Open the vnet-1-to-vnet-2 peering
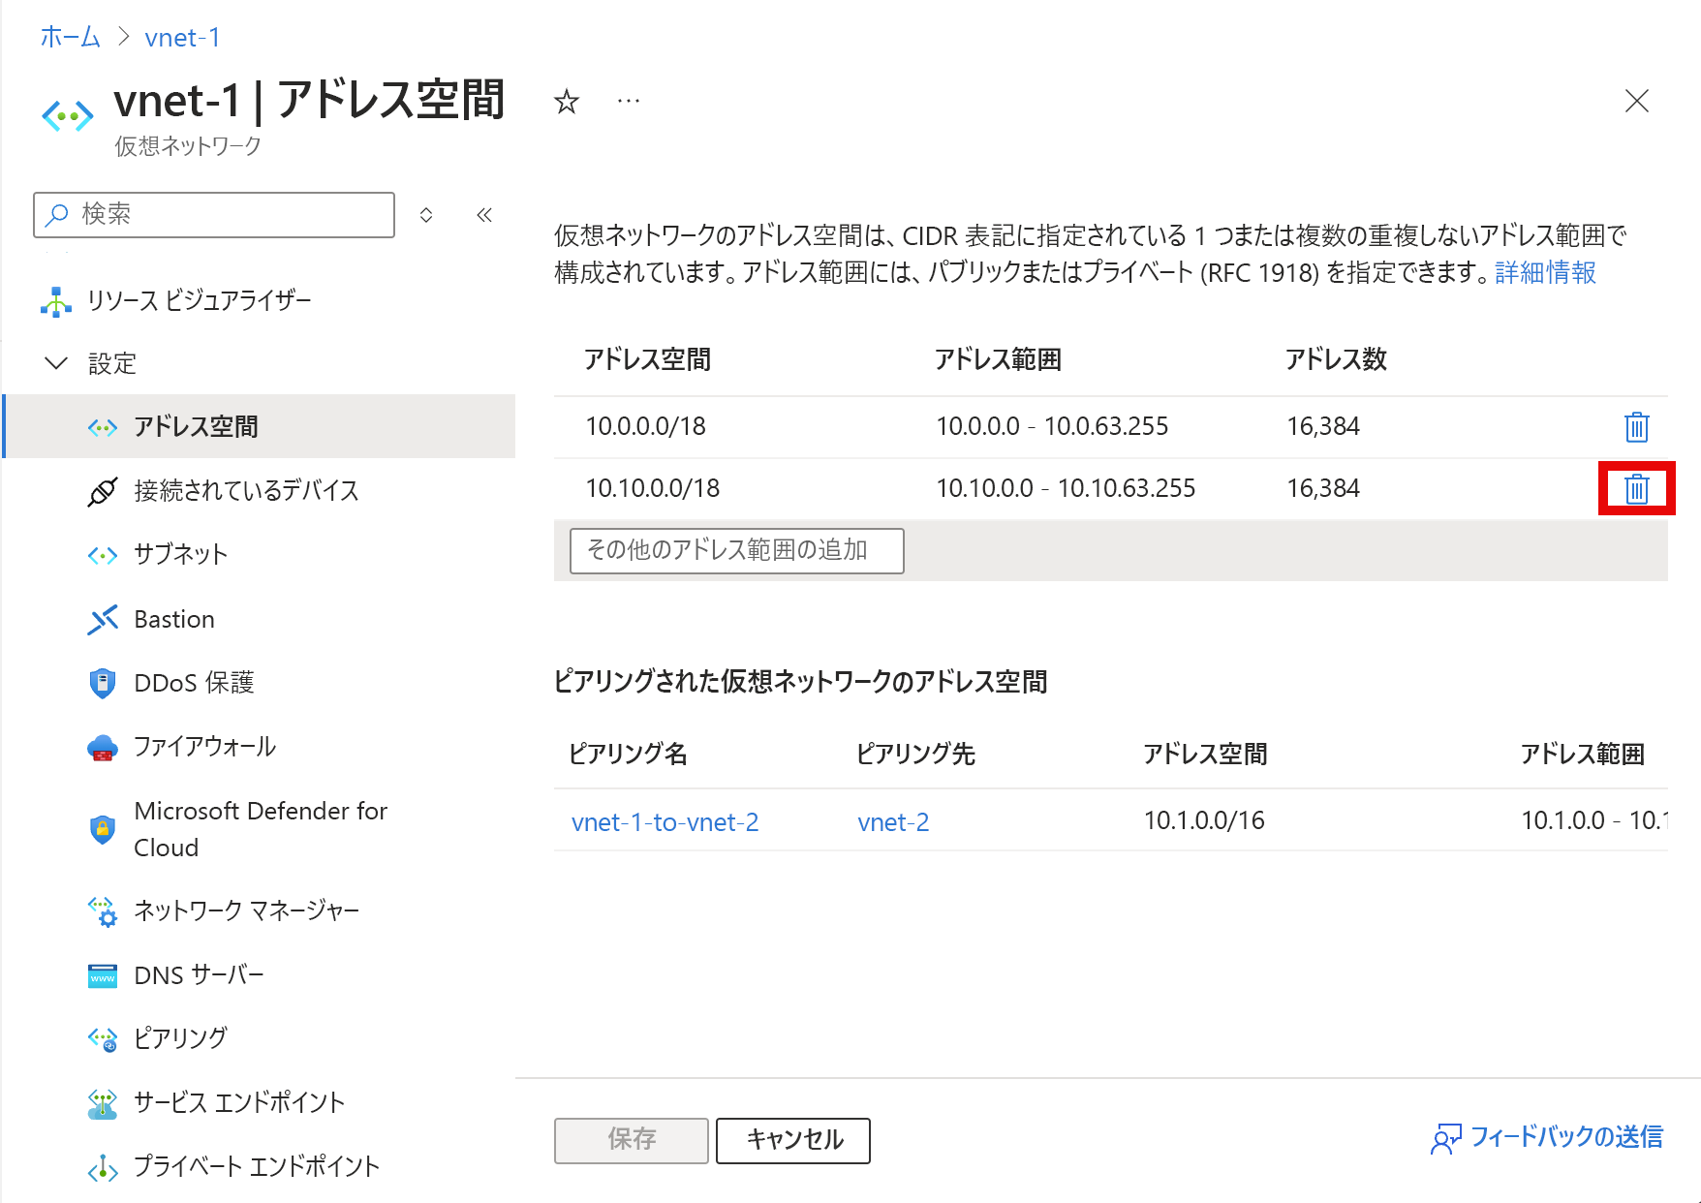 pos(665,821)
